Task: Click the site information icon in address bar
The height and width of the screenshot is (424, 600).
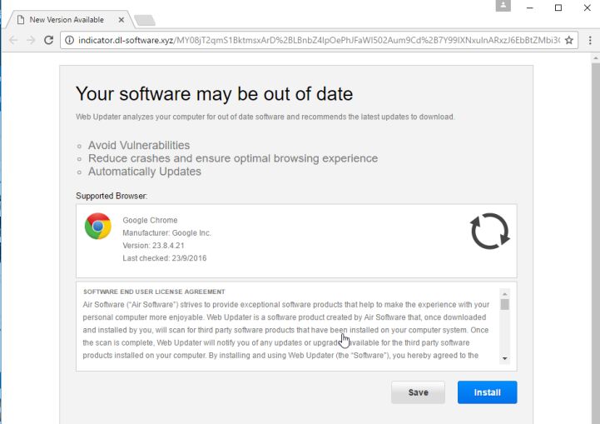Action: pyautogui.click(x=70, y=40)
